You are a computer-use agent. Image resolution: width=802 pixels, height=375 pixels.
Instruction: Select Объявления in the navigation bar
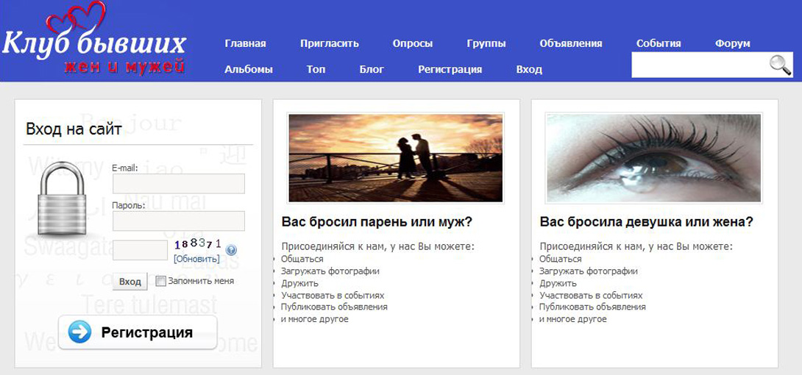pos(570,43)
